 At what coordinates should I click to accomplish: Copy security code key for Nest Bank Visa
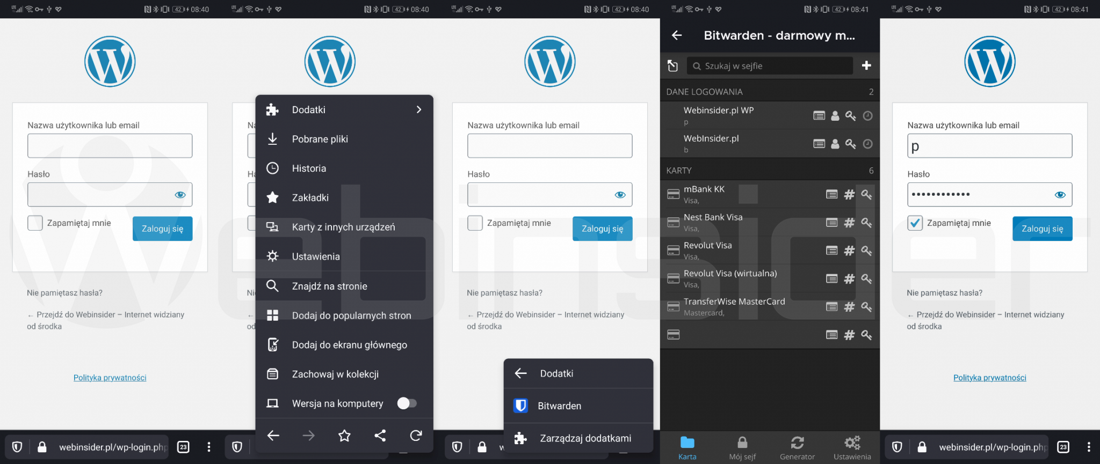[x=866, y=223]
